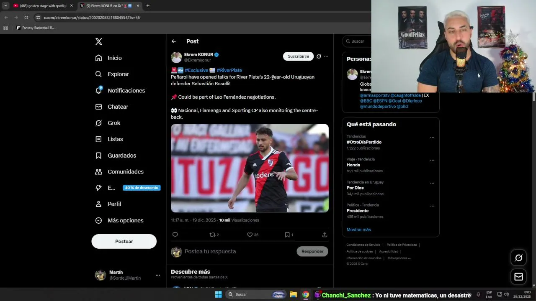Open options for Honda trend

click(x=432, y=161)
